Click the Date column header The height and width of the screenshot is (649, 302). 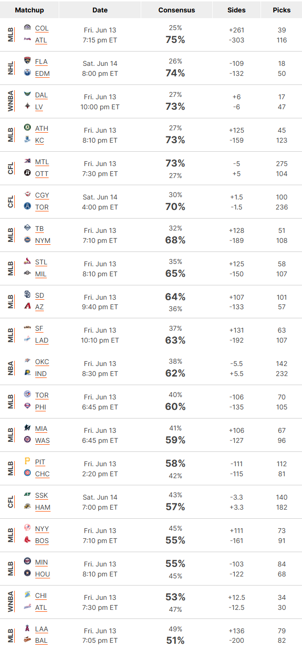pos(100,10)
